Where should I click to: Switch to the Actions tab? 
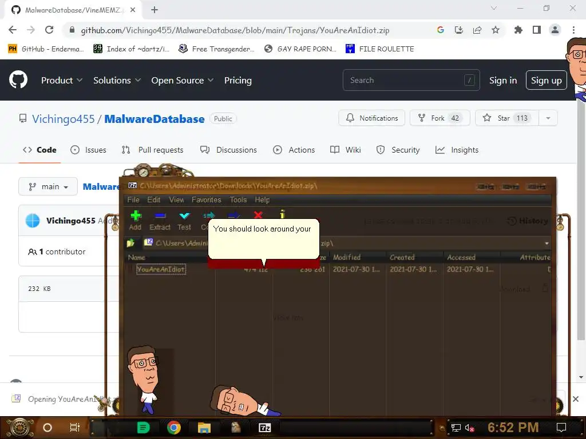(x=294, y=150)
